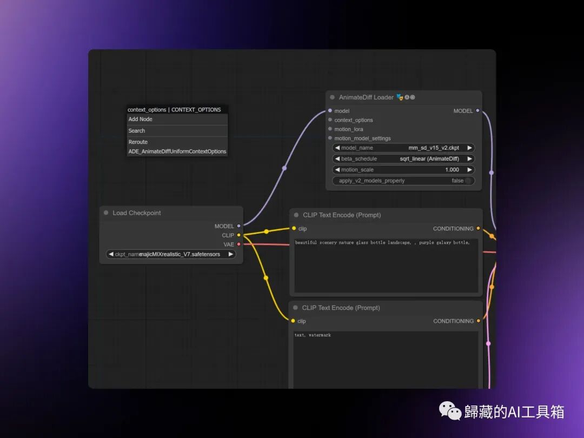
Task: Click the AnimateDiff Loader title
Action: [x=366, y=97]
